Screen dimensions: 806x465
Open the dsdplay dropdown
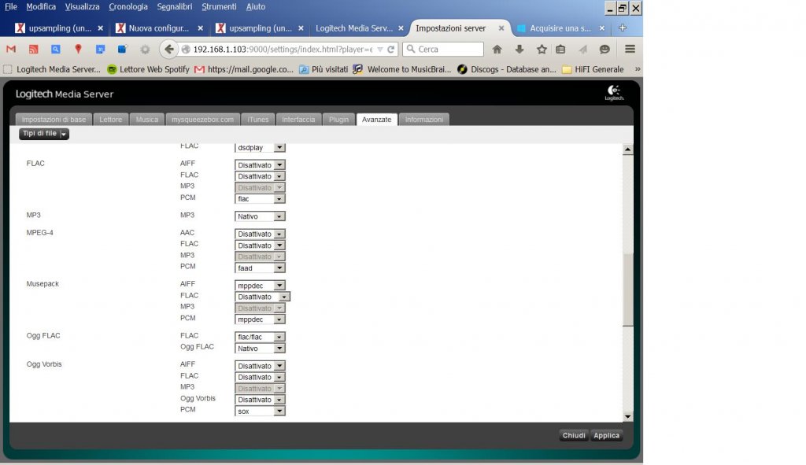(x=260, y=147)
